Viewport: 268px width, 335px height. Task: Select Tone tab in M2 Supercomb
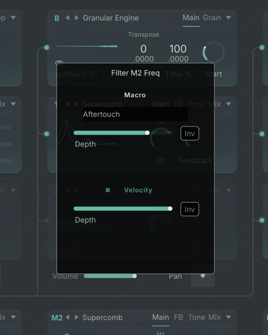tap(197, 317)
